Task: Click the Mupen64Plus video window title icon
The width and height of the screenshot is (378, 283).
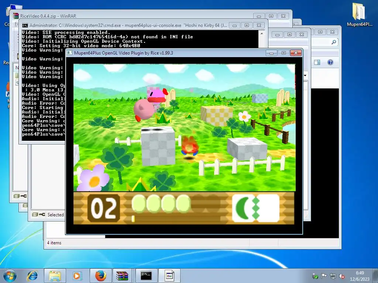Action: pos(69,53)
